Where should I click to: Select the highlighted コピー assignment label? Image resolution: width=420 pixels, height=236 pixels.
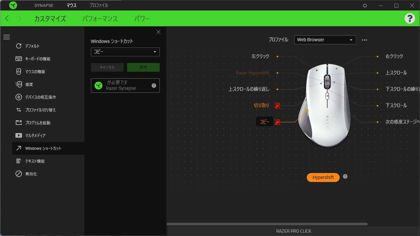click(x=264, y=122)
